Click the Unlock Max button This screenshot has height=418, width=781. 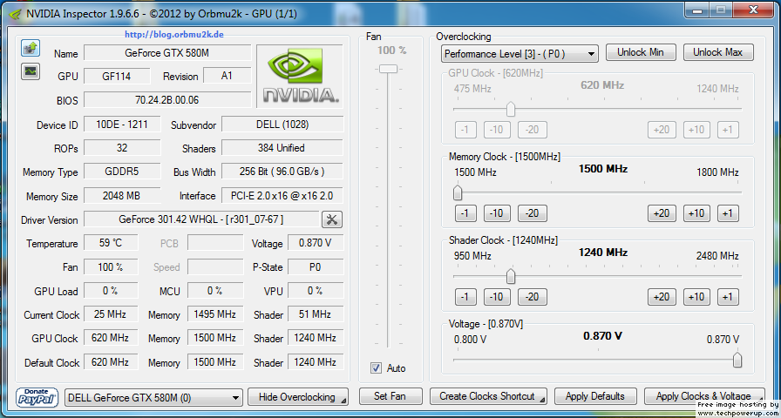click(717, 52)
